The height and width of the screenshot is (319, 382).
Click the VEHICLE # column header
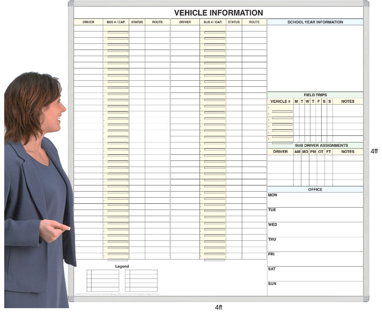280,101
